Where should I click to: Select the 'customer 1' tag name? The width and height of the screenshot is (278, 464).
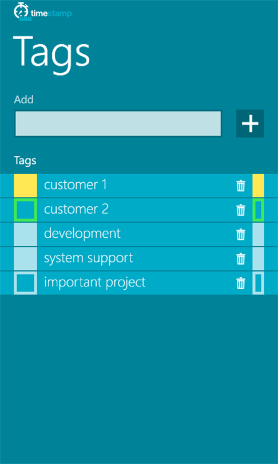pyautogui.click(x=76, y=185)
